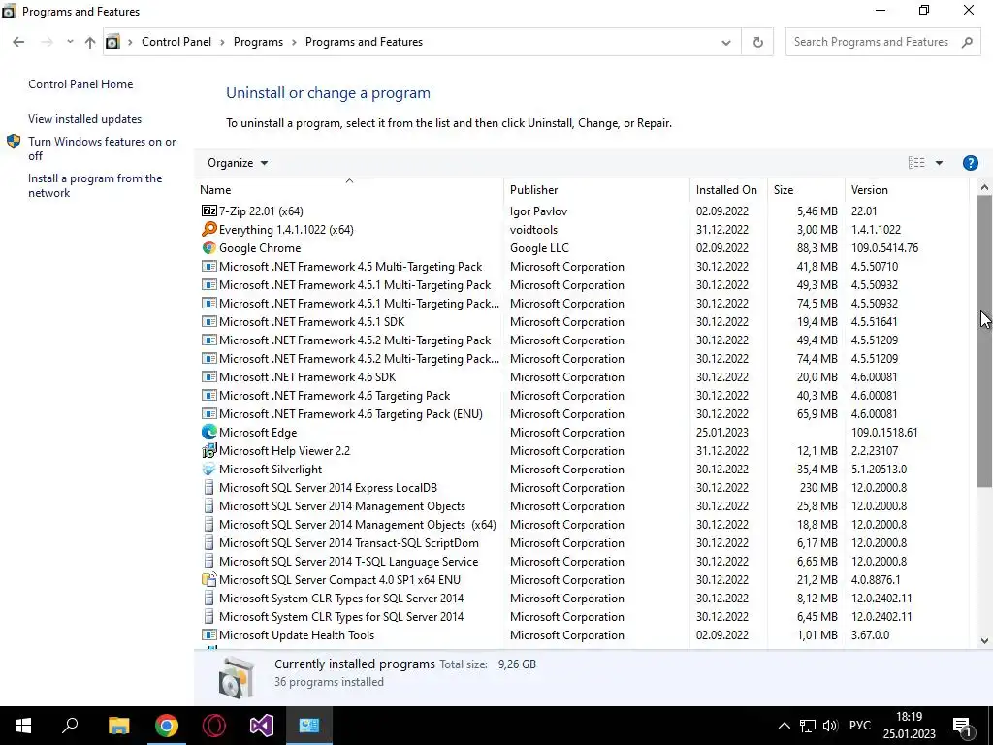Click the Everything search magnifier icon
Viewport: 993px width, 745px height.
(209, 229)
